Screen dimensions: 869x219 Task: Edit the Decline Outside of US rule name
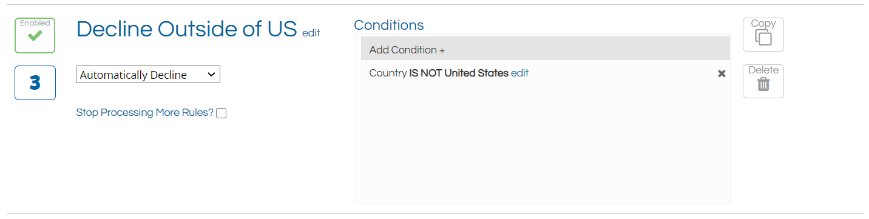(x=311, y=33)
